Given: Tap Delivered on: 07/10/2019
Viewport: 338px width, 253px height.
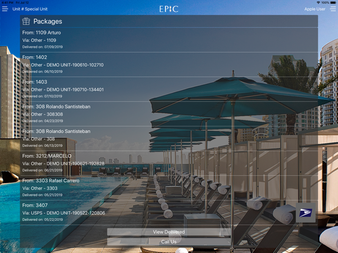Looking at the screenshot, I should (x=42, y=96).
